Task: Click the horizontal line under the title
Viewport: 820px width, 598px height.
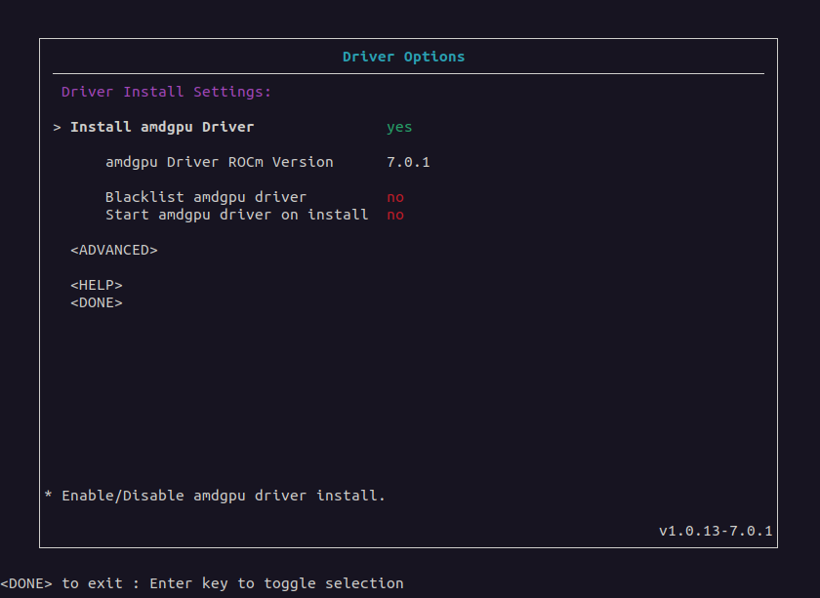Action: (408, 74)
